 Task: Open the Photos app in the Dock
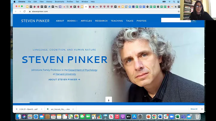[x=76, y=117]
